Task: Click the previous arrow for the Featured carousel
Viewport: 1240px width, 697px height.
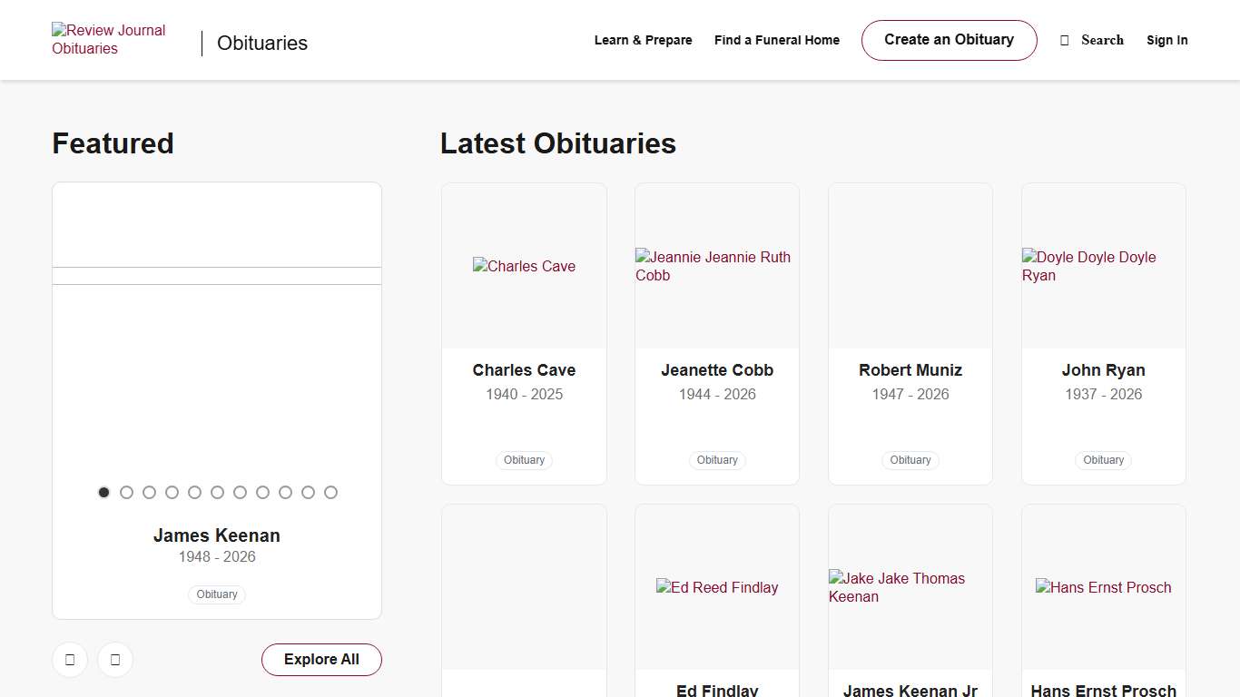Action: click(70, 660)
